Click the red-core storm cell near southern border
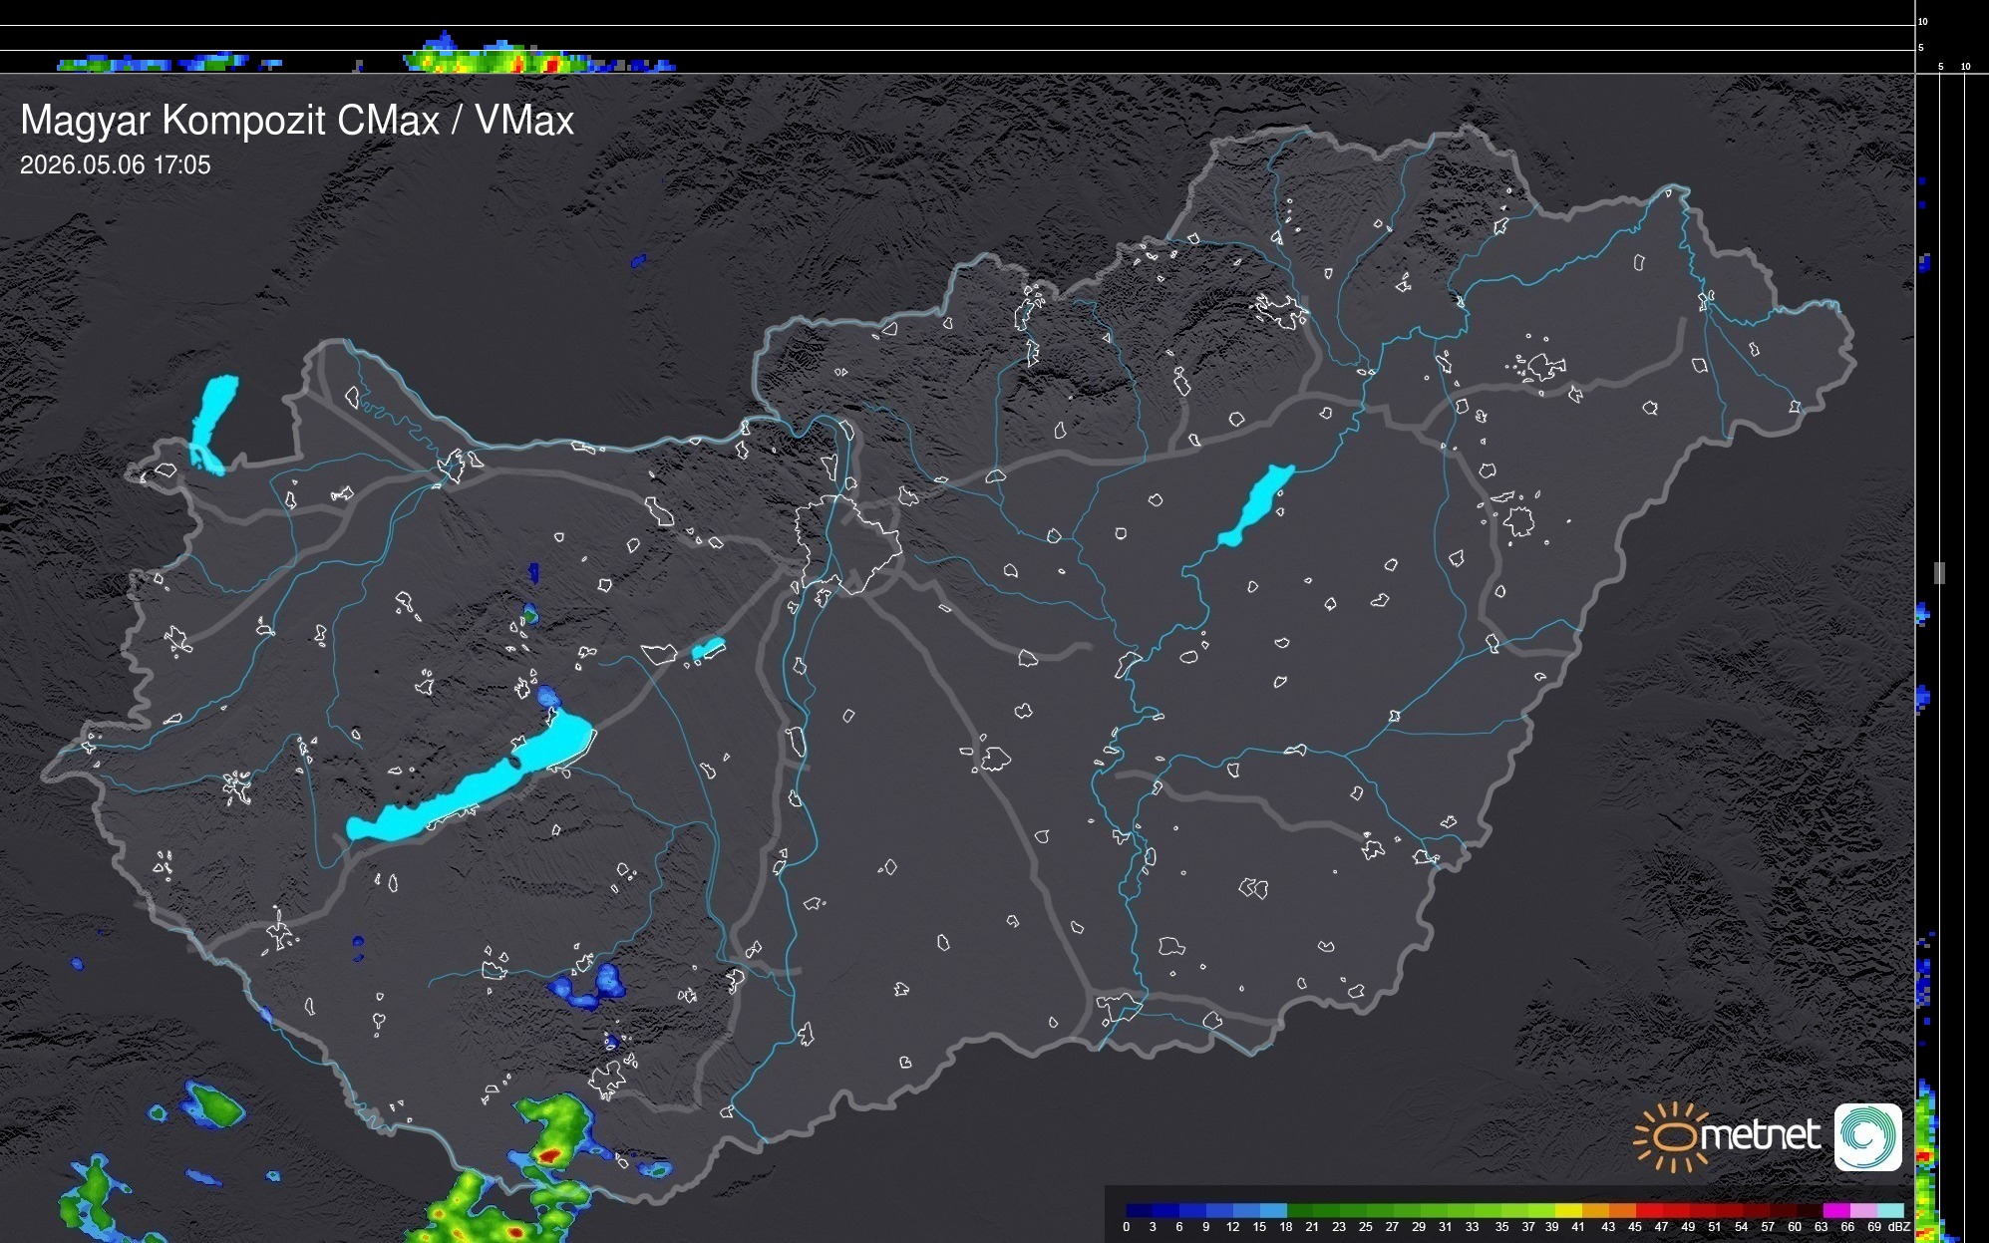 pos(550,1154)
